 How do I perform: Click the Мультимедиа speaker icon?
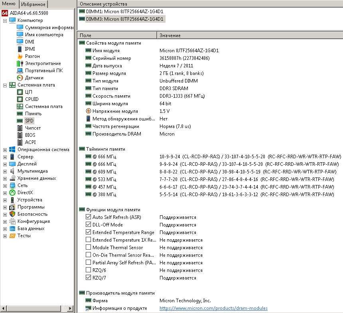(12, 171)
